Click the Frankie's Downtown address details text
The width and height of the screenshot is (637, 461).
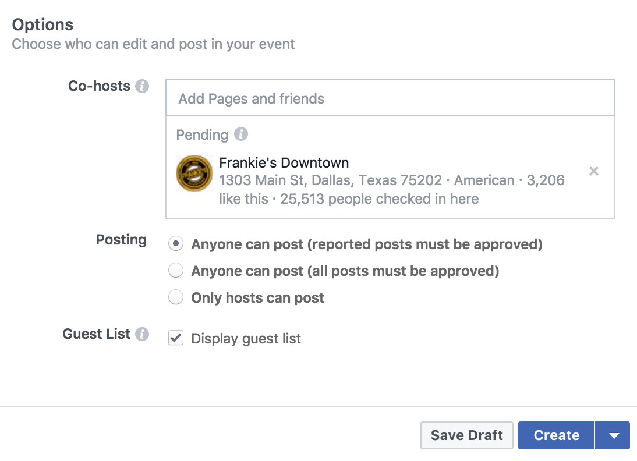pyautogui.click(x=392, y=190)
